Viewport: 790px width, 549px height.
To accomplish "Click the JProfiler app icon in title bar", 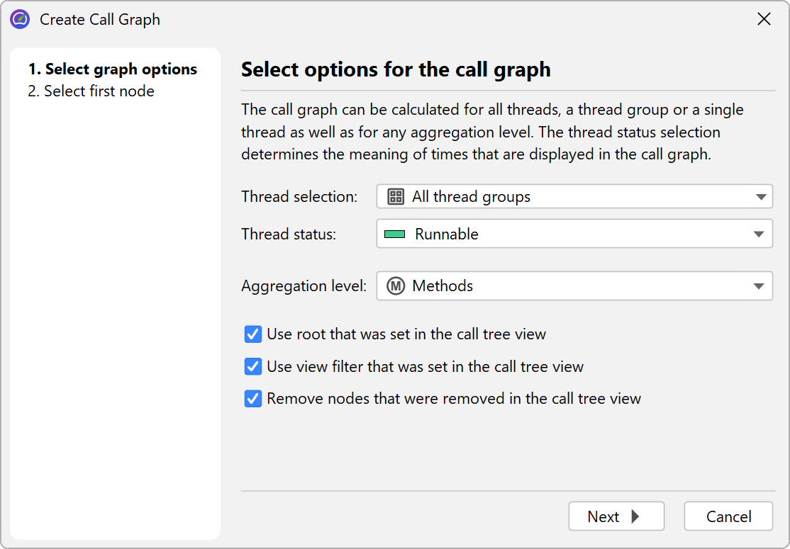I will (20, 19).
